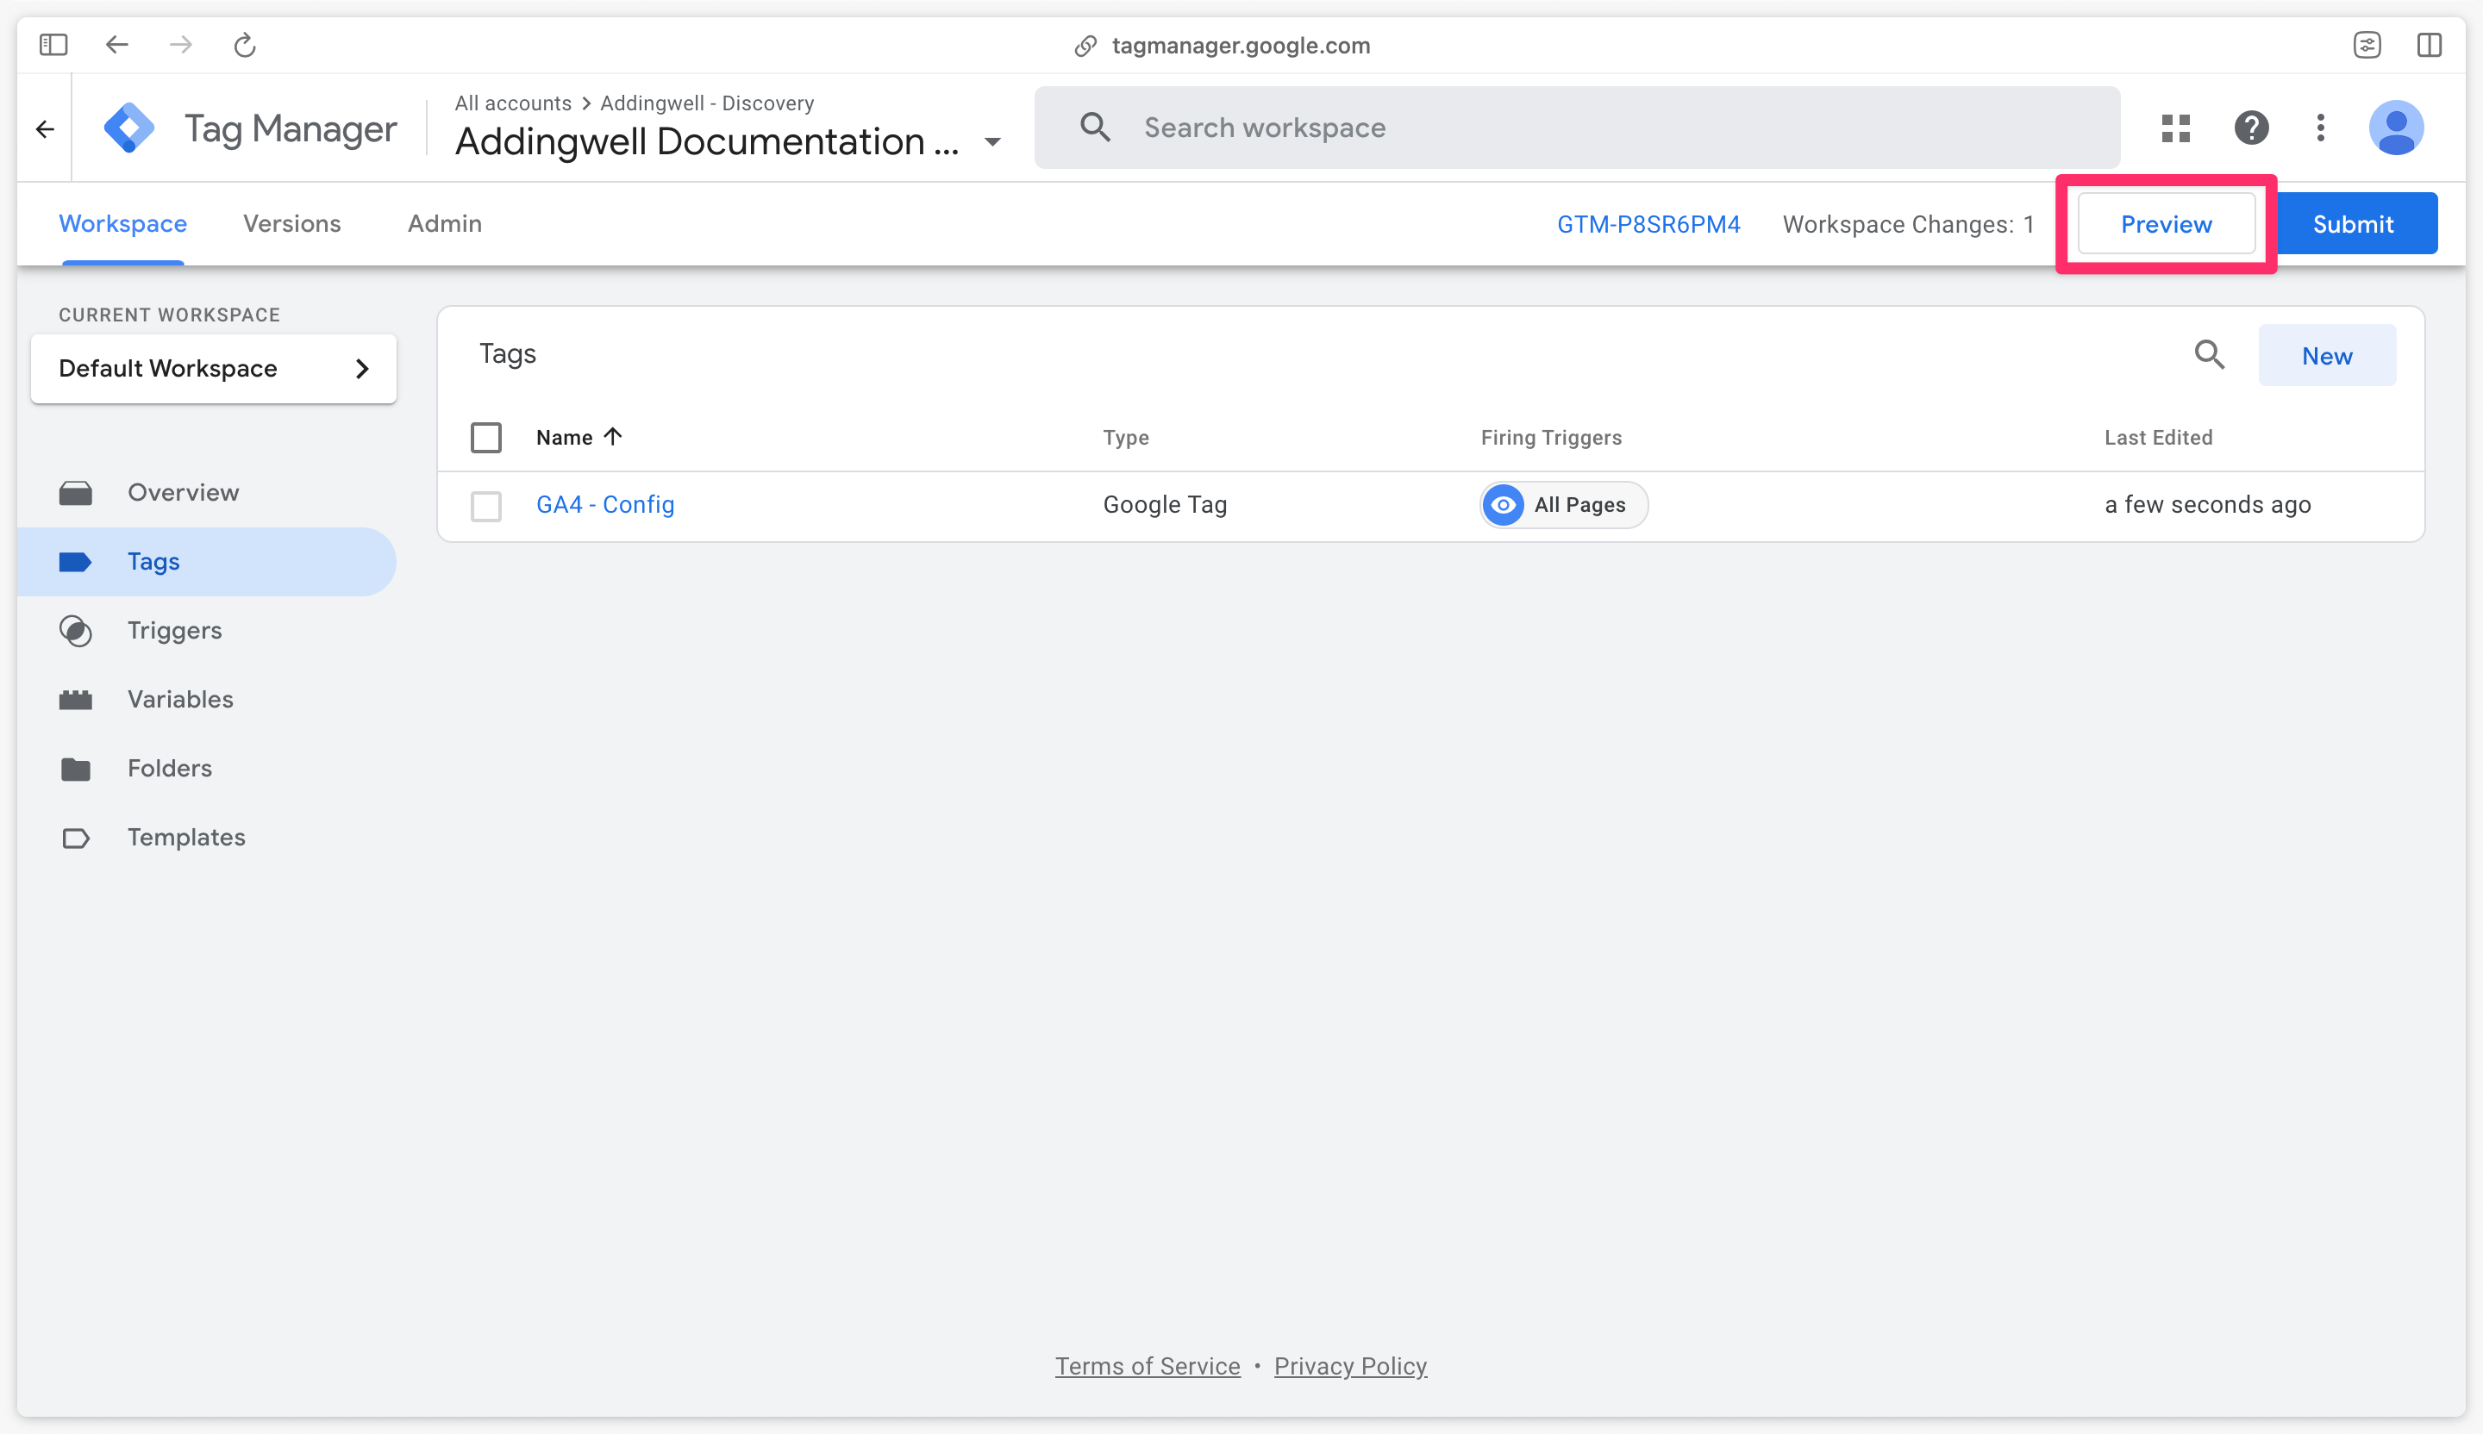Open the GA4 - Config tag link

click(x=606, y=503)
